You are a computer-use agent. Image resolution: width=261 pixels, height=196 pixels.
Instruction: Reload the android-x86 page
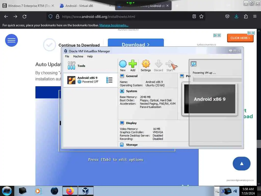tap(24, 17)
